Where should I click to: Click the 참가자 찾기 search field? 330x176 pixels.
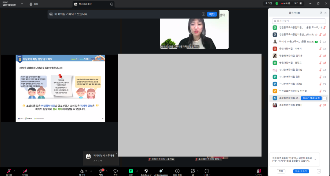pyautogui.click(x=299, y=21)
